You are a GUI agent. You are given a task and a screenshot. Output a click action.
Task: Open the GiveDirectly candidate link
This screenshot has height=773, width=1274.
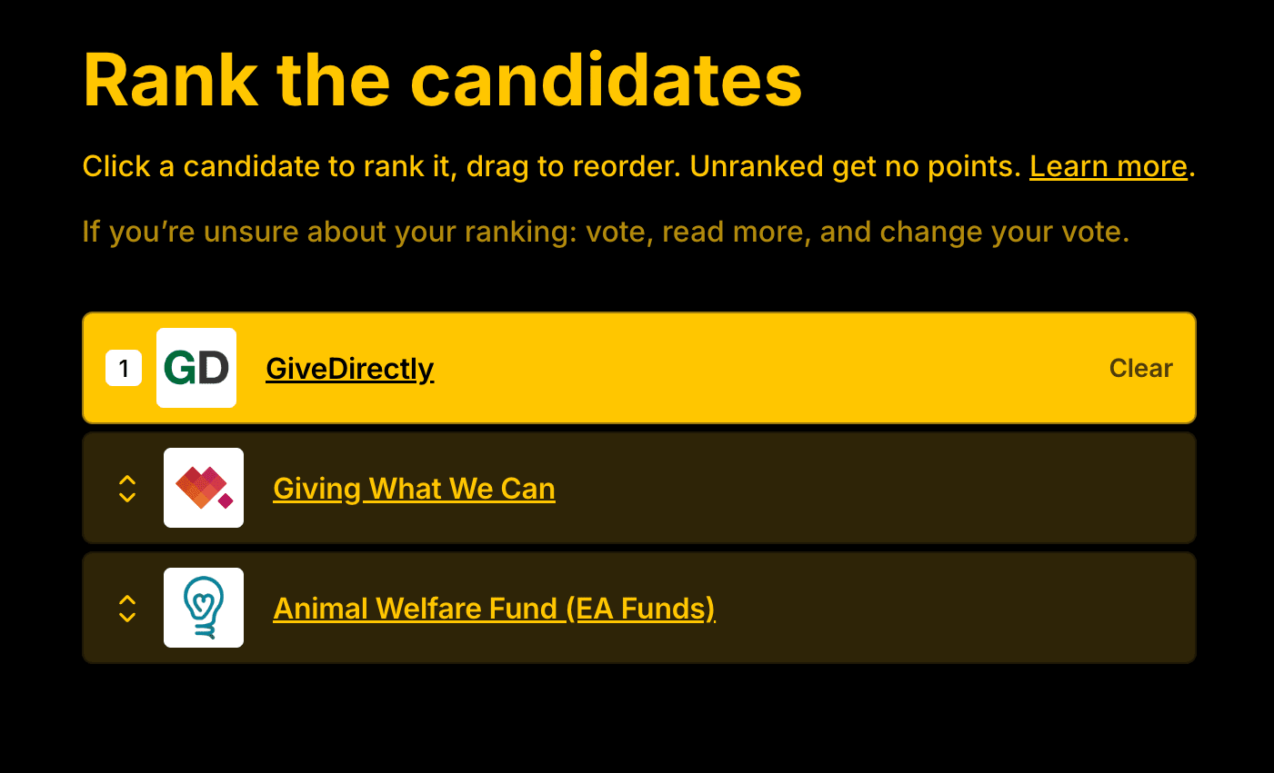tap(349, 369)
